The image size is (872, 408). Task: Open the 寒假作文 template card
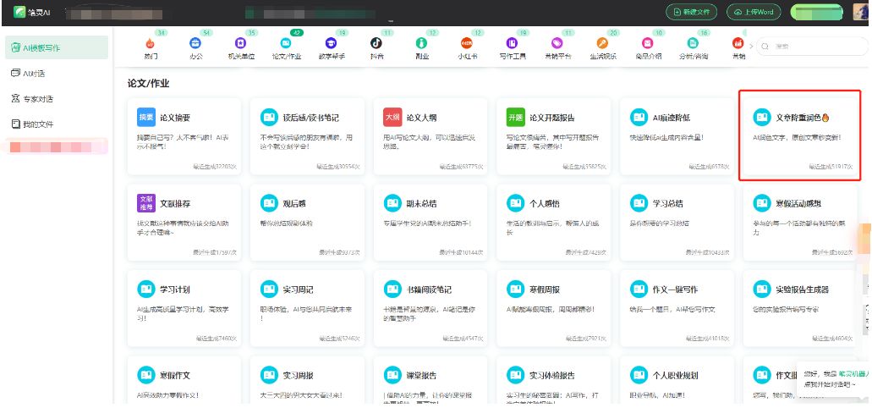(184, 380)
